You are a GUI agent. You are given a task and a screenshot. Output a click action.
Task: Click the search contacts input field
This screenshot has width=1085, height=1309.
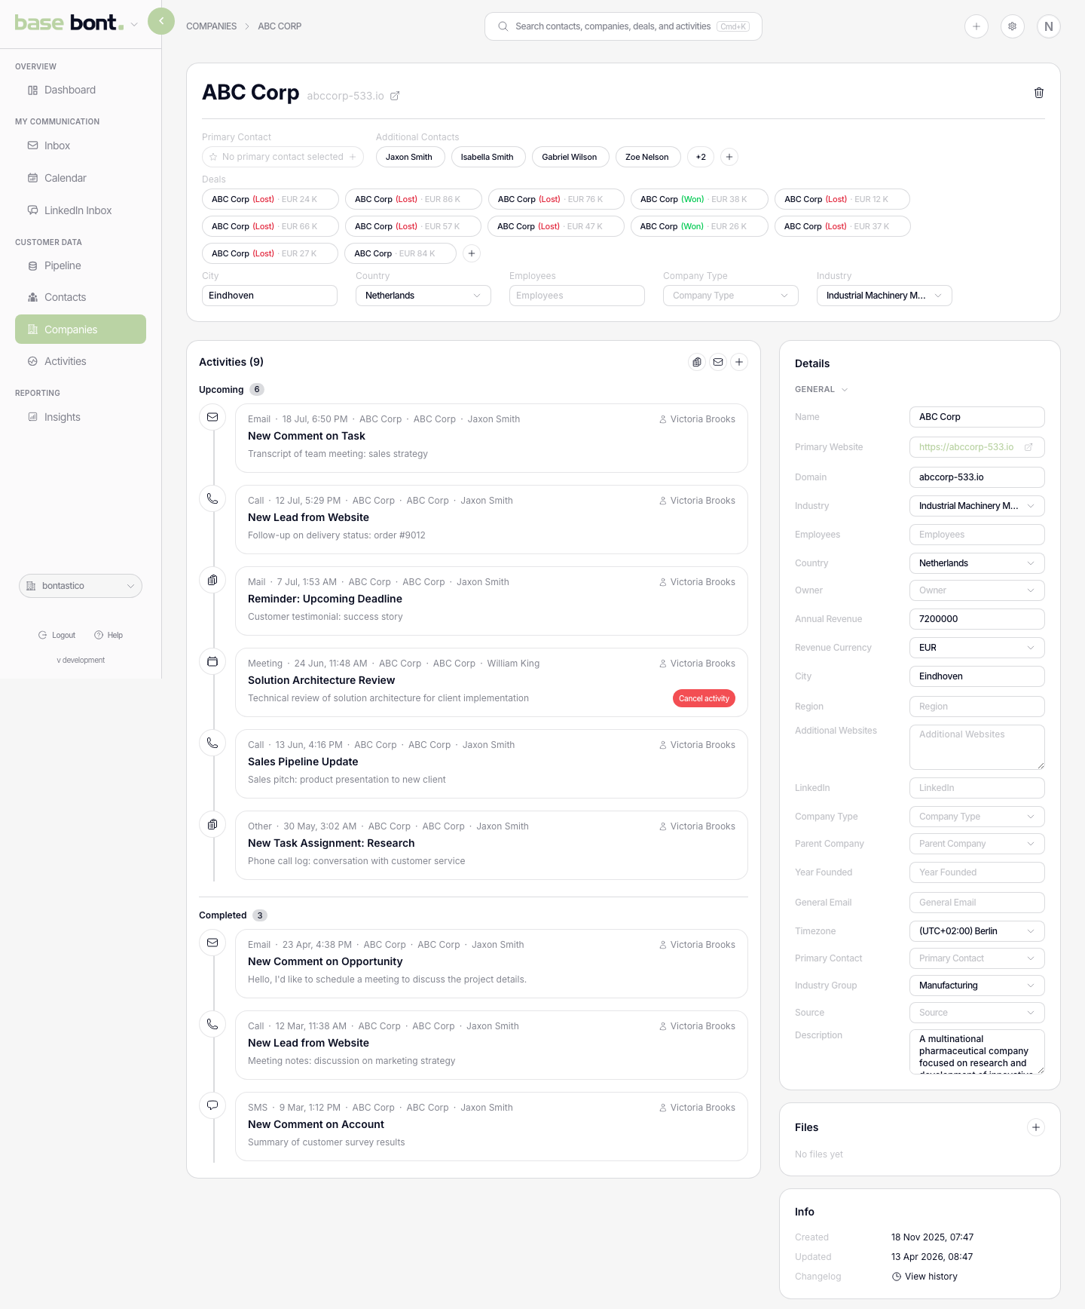click(x=623, y=26)
